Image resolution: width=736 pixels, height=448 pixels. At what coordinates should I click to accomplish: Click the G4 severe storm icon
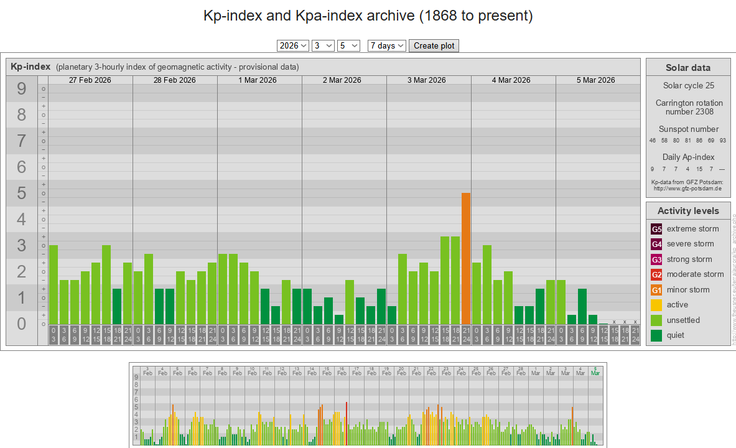(x=656, y=244)
